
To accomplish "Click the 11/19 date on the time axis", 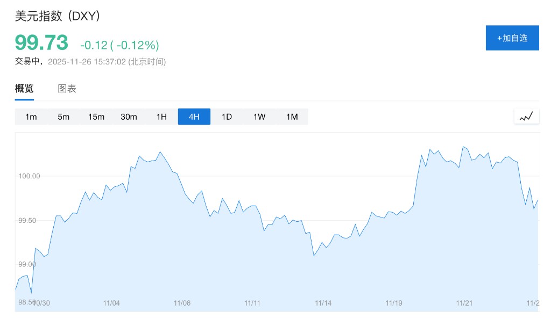I will click(x=394, y=303).
